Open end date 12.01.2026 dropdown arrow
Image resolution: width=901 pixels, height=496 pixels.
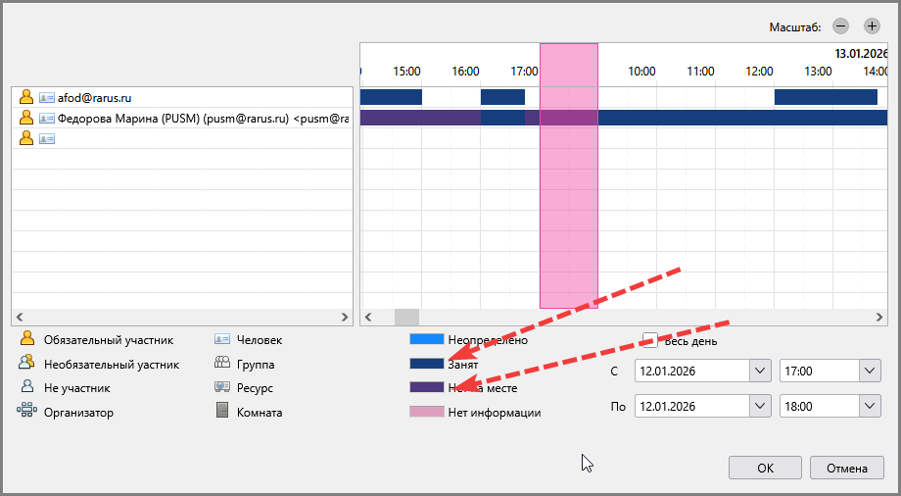(760, 406)
